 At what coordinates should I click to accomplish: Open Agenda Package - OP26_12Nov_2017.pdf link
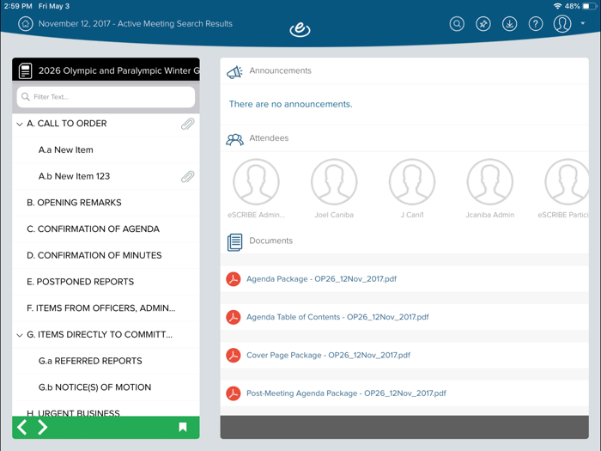point(321,279)
